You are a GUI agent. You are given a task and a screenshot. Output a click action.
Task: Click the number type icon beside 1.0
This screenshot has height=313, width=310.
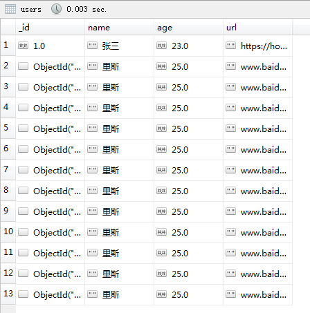(x=23, y=46)
